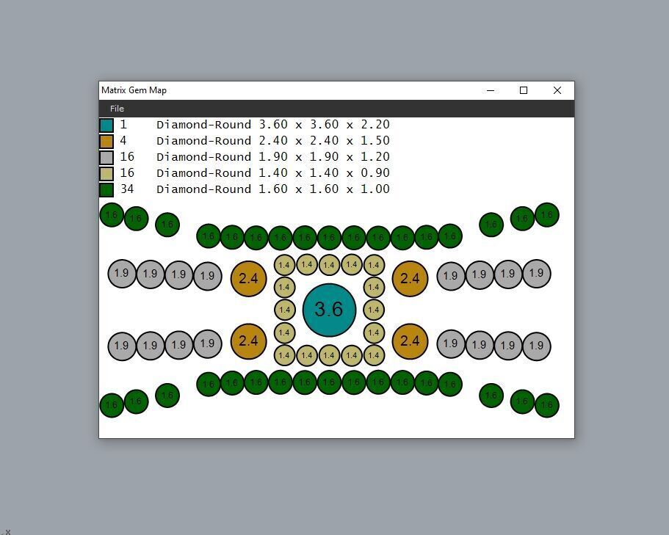Click the teal swatch for the 3.60 diamond
Viewport: 669px width, 535px height.
(x=106, y=125)
